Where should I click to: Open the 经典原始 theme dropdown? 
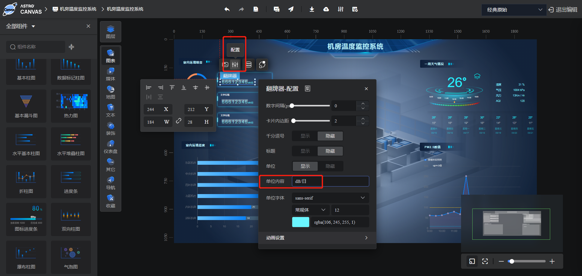pyautogui.click(x=513, y=10)
